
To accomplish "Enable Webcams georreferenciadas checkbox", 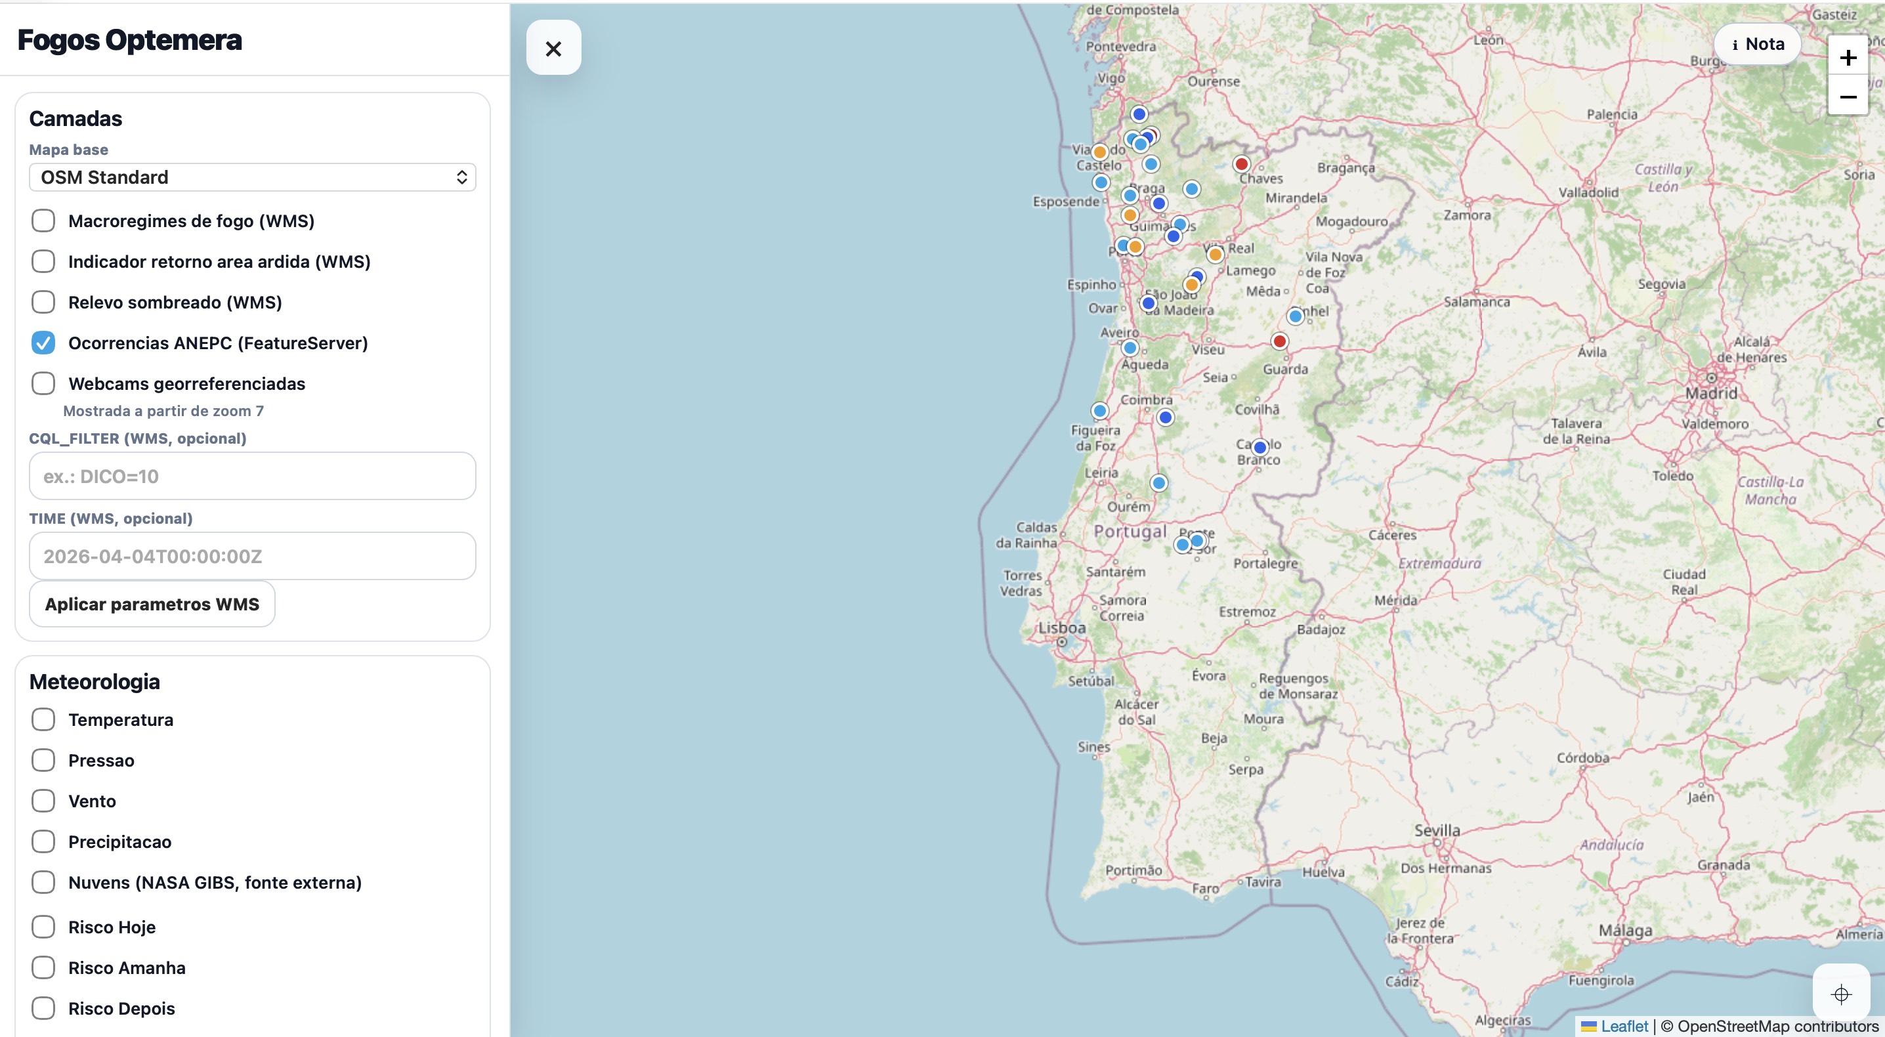I will (x=43, y=383).
